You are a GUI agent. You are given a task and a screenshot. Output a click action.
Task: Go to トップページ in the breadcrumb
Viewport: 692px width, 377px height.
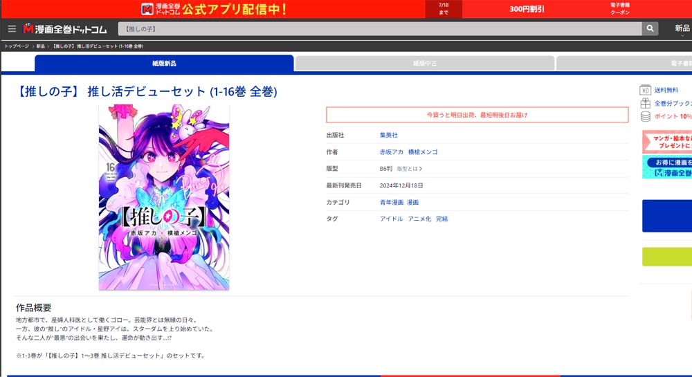click(x=17, y=46)
